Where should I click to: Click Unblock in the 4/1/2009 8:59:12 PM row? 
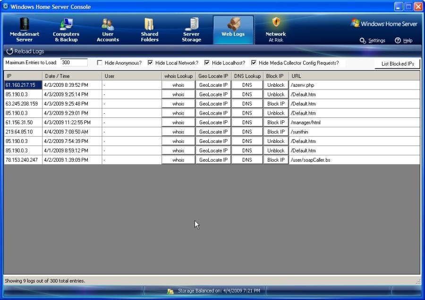276,150
